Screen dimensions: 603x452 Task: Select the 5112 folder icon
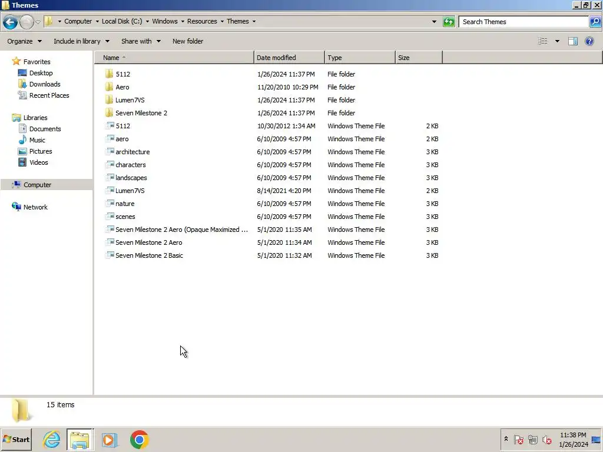pyautogui.click(x=109, y=74)
